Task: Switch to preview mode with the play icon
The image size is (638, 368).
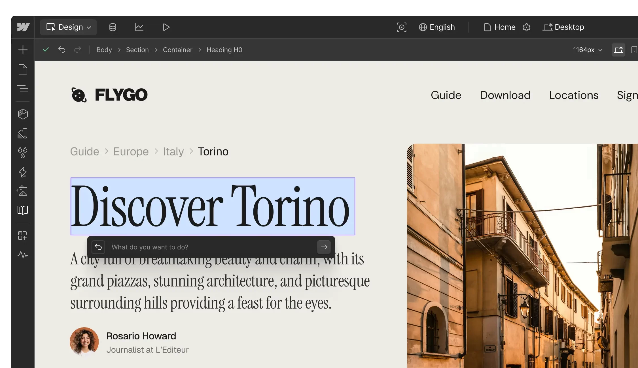Action: click(x=166, y=27)
